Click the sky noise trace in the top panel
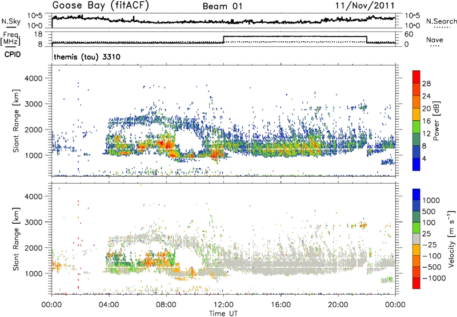Viewport: 457px width, 317px height. [223, 21]
